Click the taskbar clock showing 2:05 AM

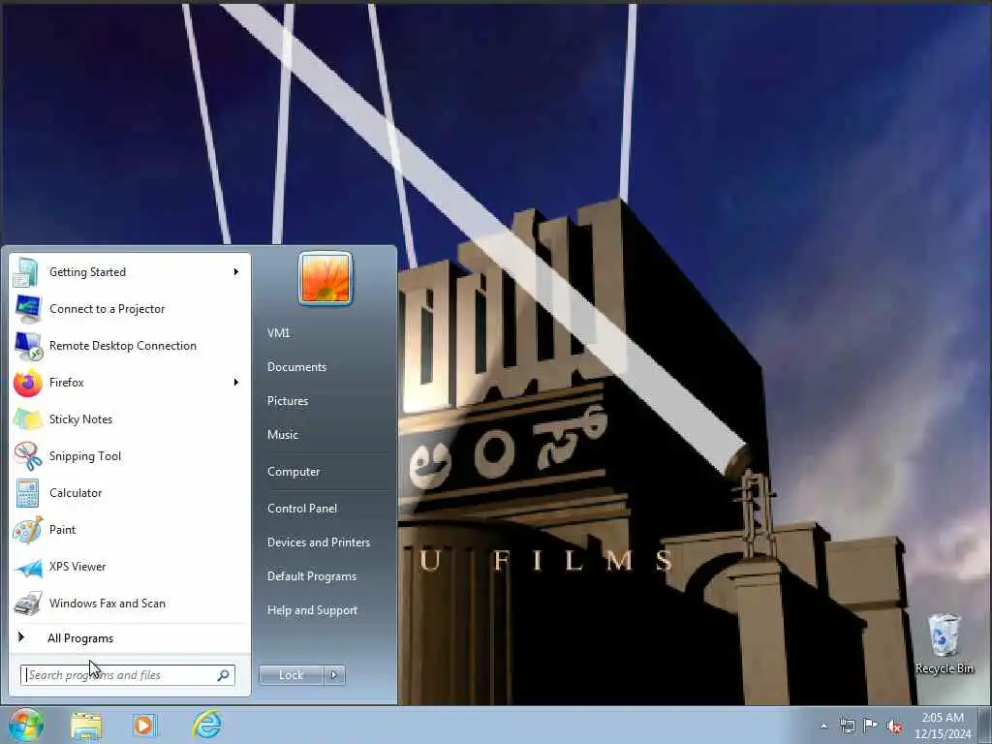943,726
